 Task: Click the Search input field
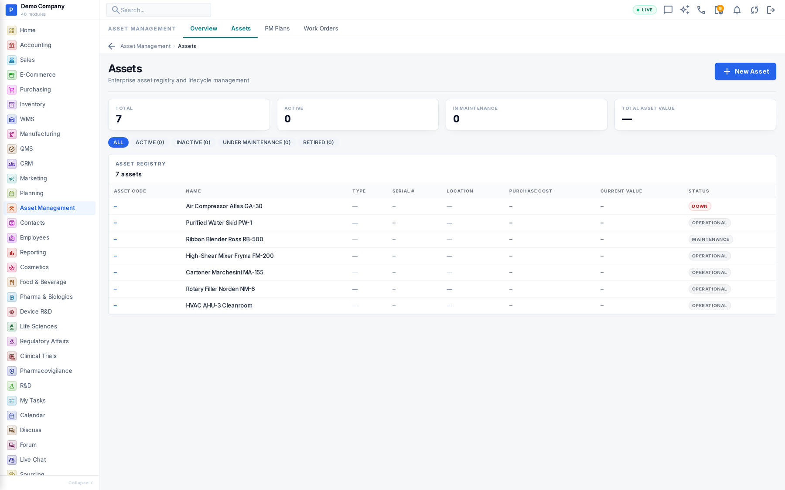pos(159,10)
